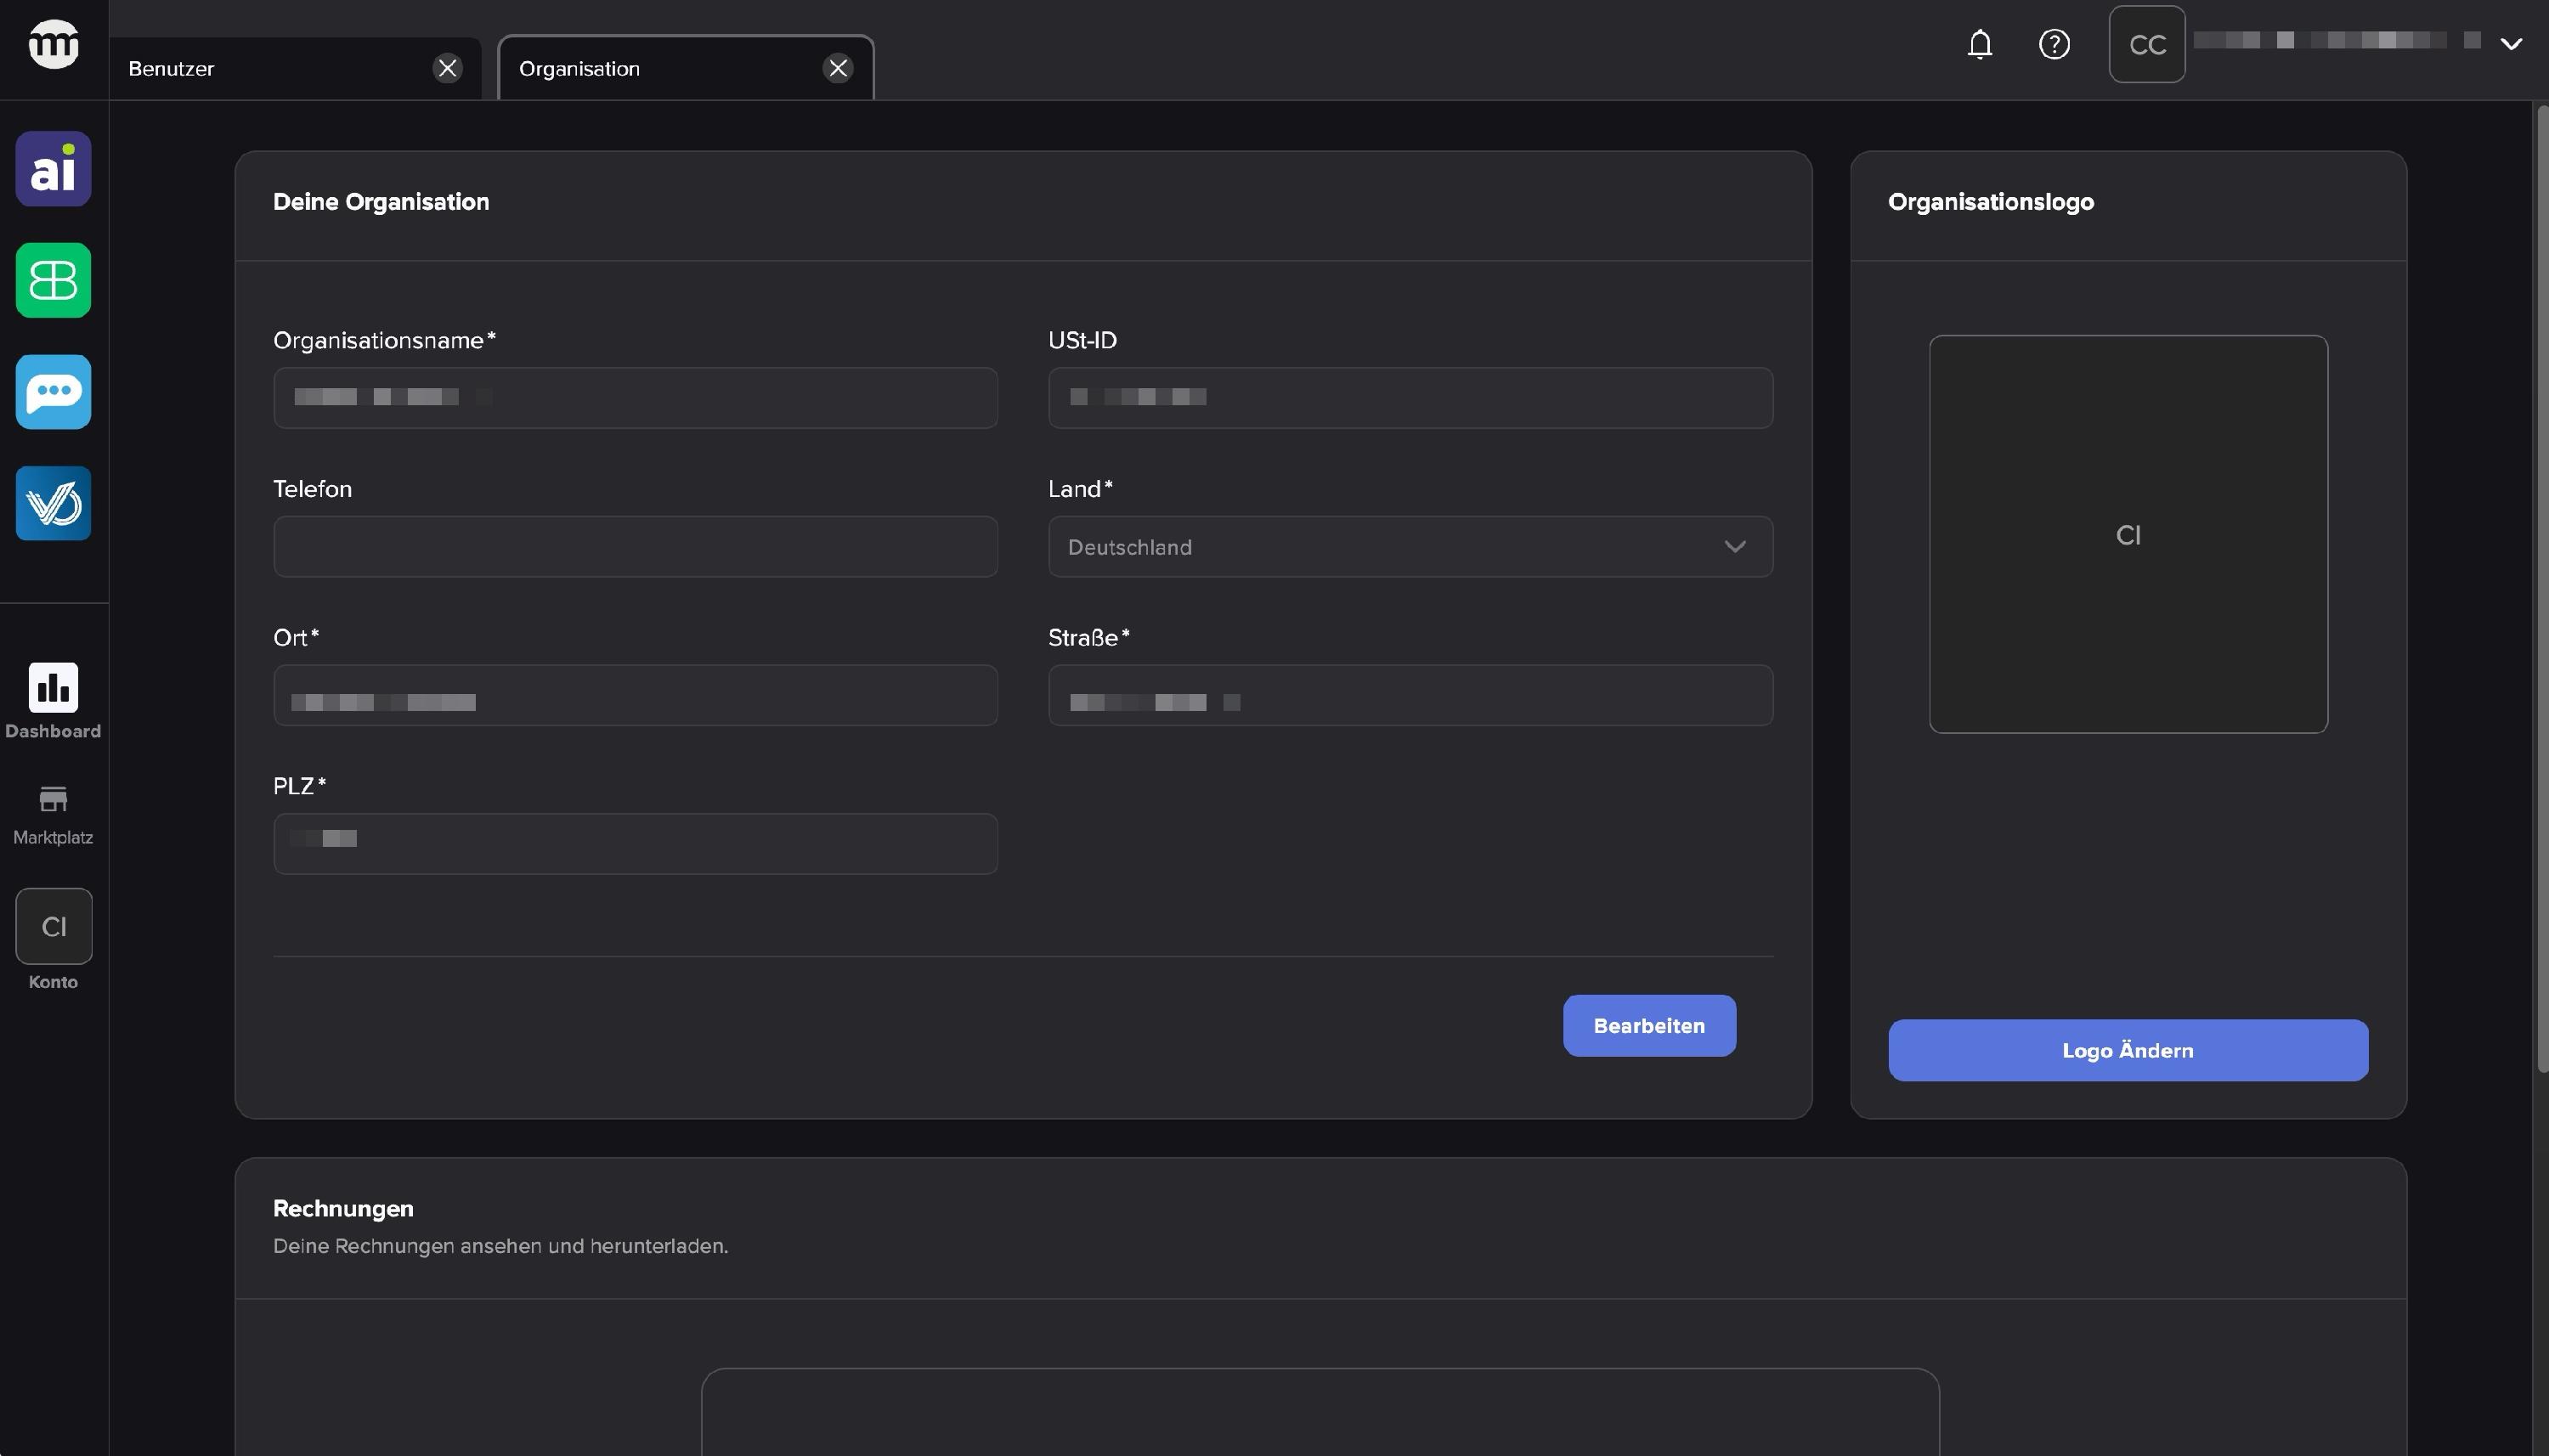Click the CC user avatar
The image size is (2549, 1456).
(2146, 44)
